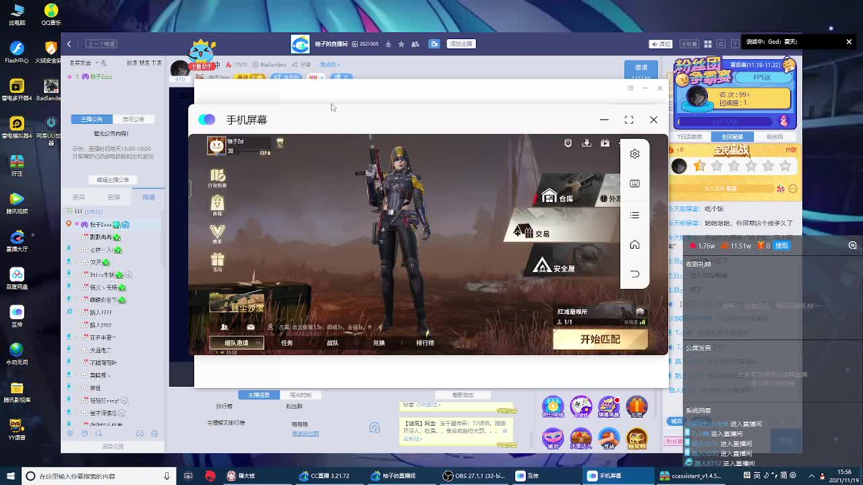Select the 兑换 tab in game menu
863x485 pixels.
click(379, 343)
